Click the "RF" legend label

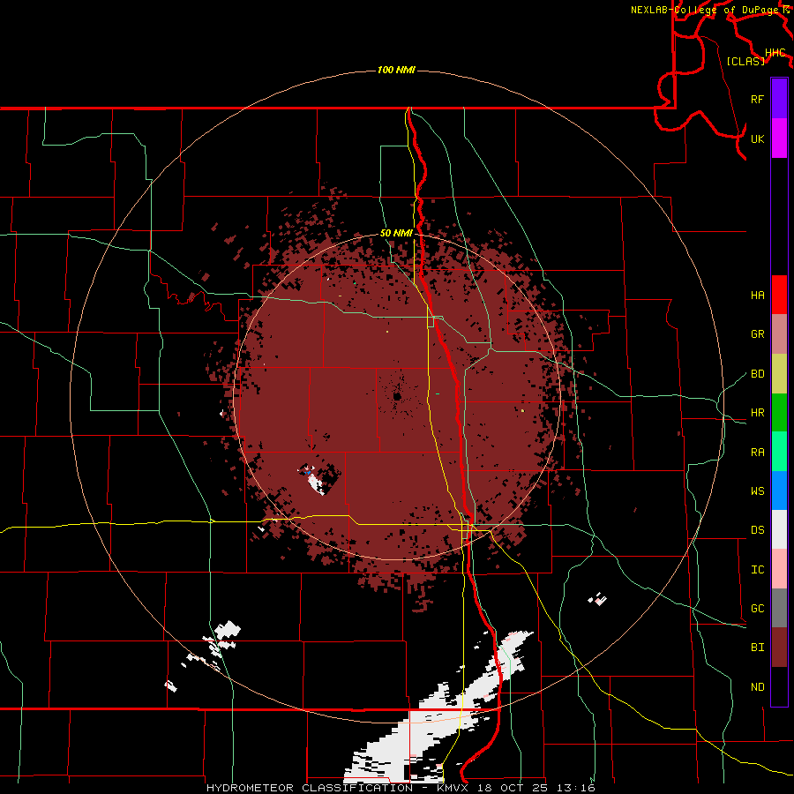pyautogui.click(x=757, y=99)
